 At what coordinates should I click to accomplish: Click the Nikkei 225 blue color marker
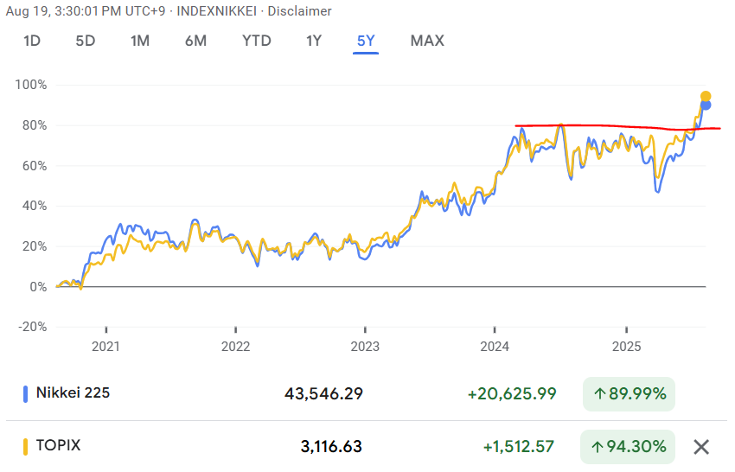25,393
